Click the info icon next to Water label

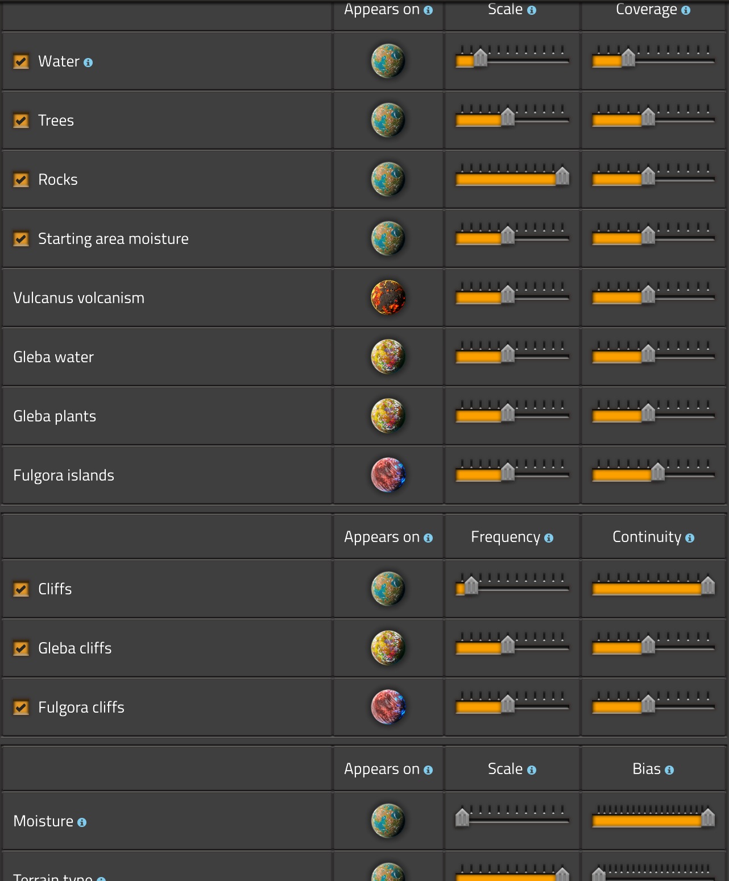88,63
